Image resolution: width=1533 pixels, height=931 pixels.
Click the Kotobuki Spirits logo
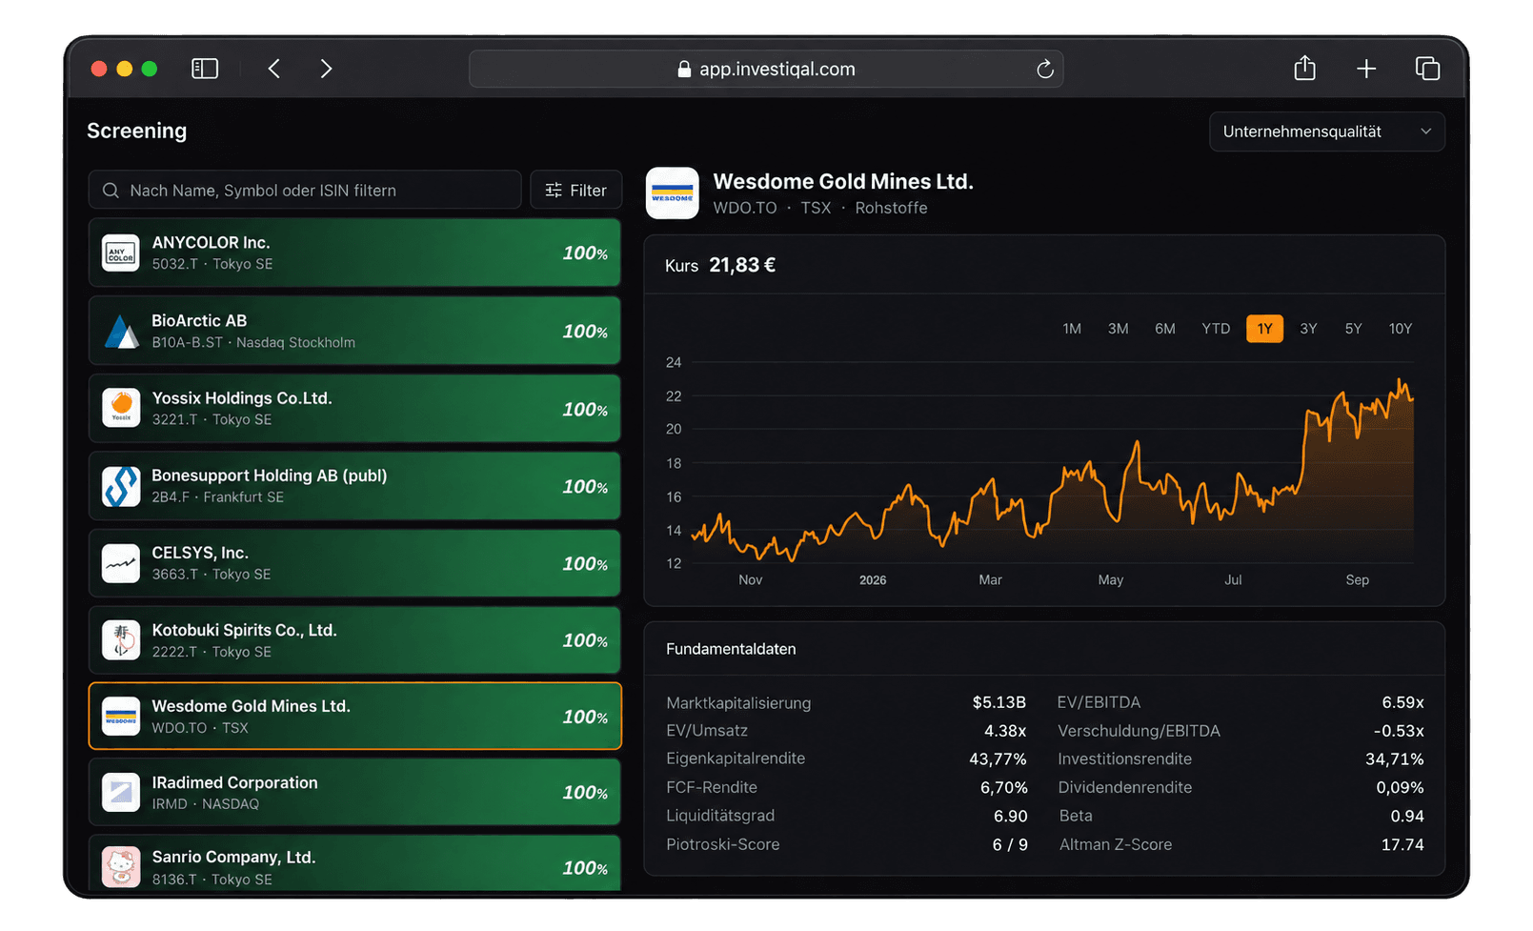pos(121,640)
